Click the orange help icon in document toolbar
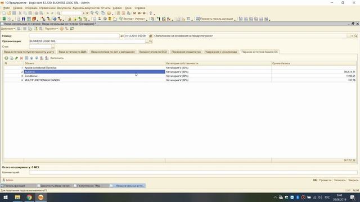 61,29
